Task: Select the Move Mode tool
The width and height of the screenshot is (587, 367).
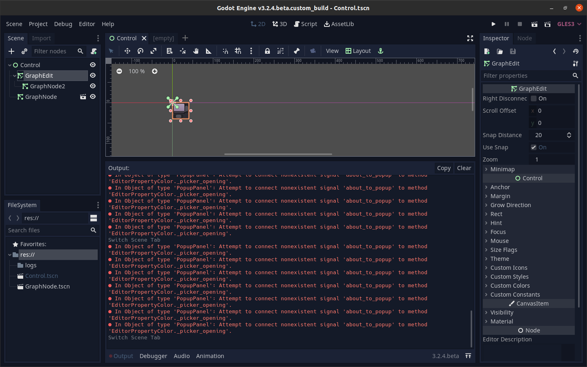Action: coord(127,51)
